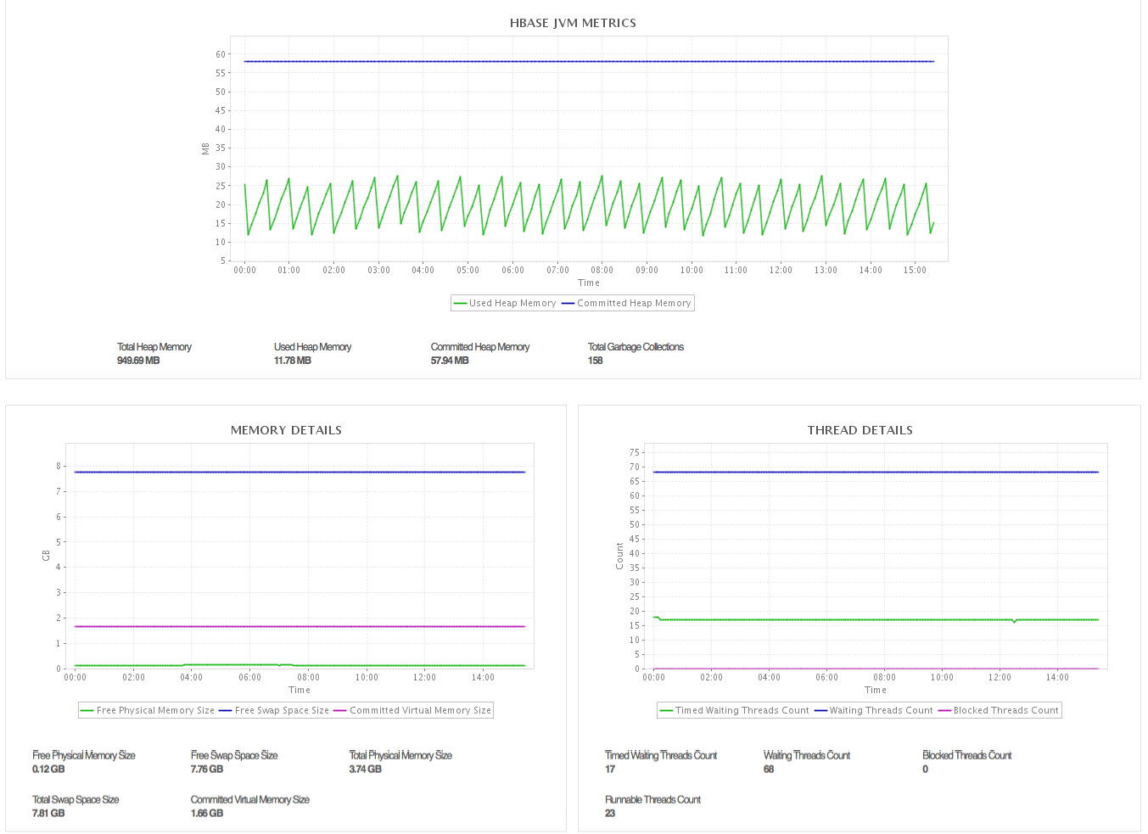
Task: Toggle the Blocked Threads Count legend entry
Action: point(998,710)
